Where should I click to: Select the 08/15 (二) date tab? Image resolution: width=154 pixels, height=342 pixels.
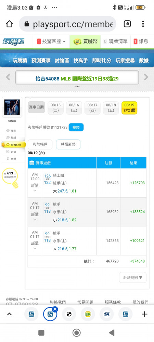[x=56, y=108]
